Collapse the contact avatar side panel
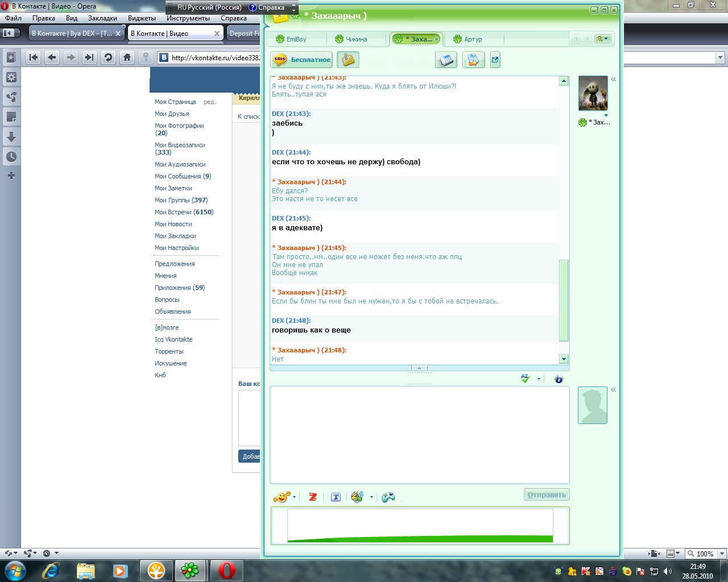Viewport: 728px width, 582px height. point(614,80)
